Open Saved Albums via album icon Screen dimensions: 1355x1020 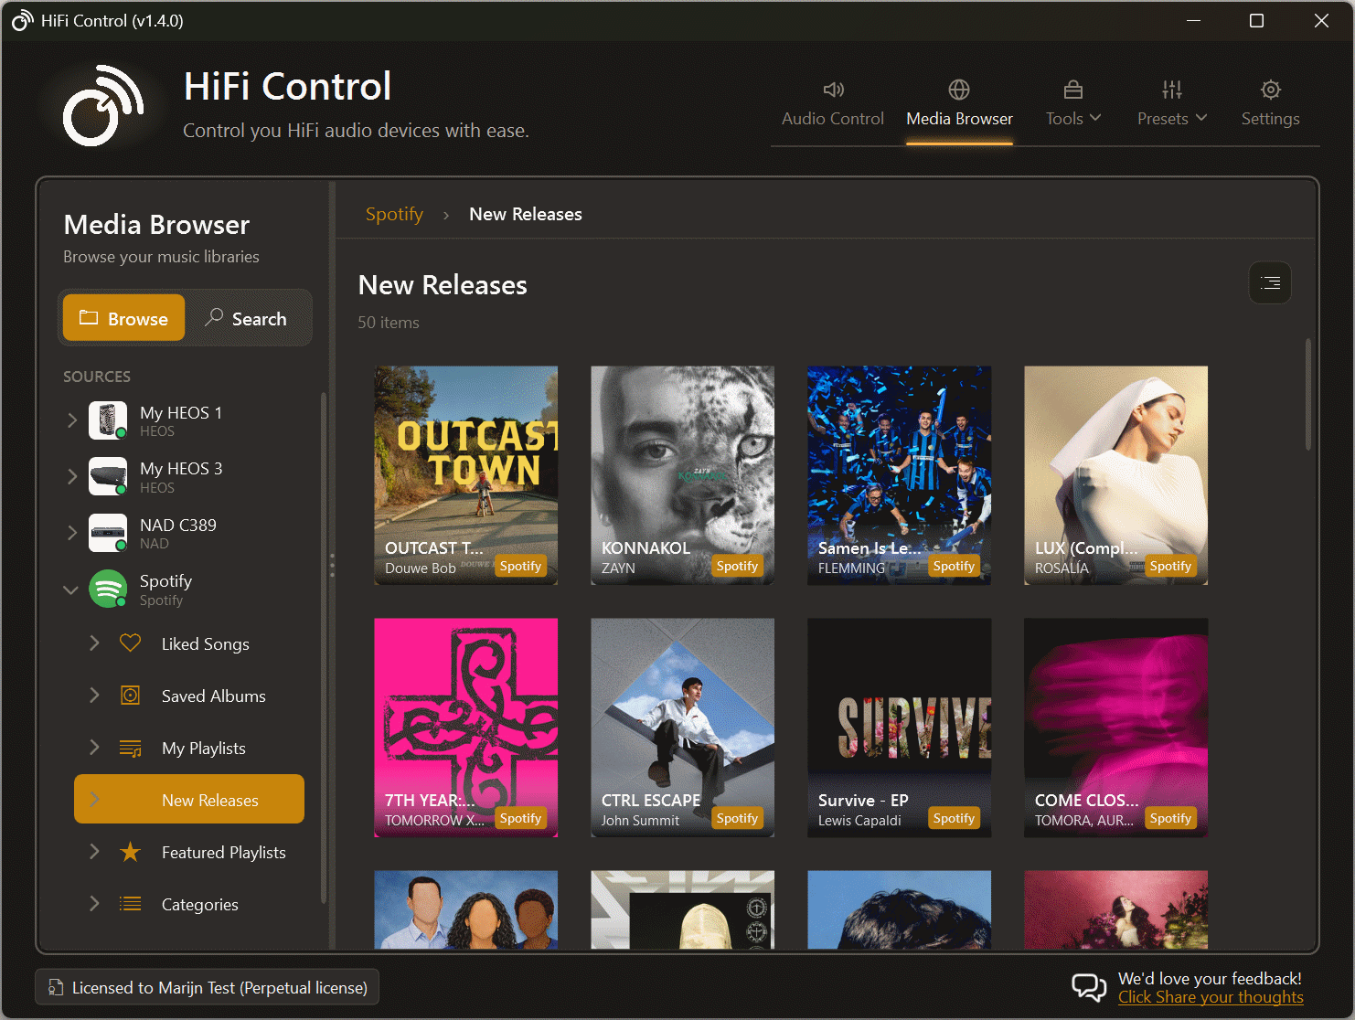(x=130, y=695)
